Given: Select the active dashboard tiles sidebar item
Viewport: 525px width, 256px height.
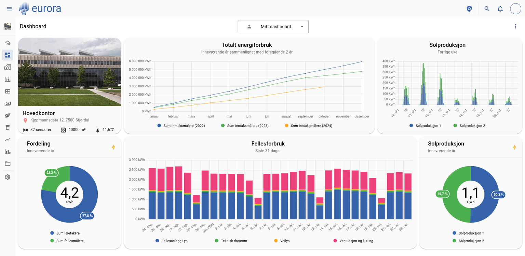Looking at the screenshot, I should [8, 55].
